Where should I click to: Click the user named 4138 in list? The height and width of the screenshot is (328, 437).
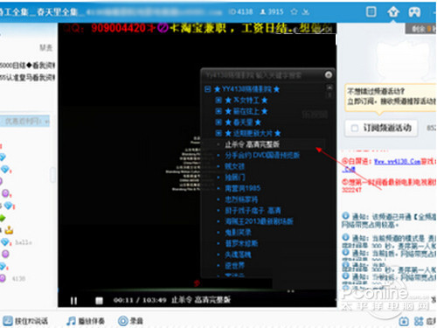pos(18,279)
